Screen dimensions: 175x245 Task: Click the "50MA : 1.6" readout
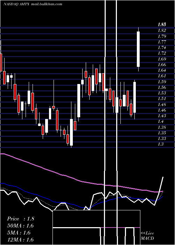coord(20,226)
